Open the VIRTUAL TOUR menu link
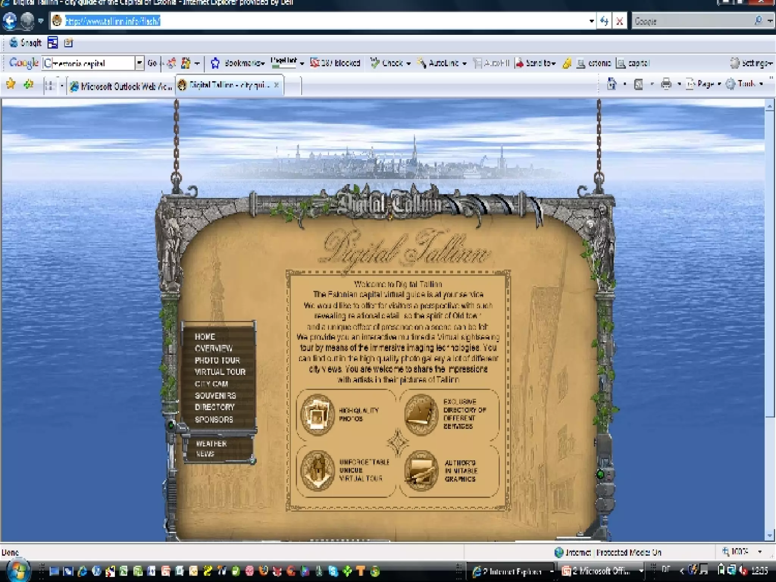Viewport: 776px width, 582px height. point(220,372)
